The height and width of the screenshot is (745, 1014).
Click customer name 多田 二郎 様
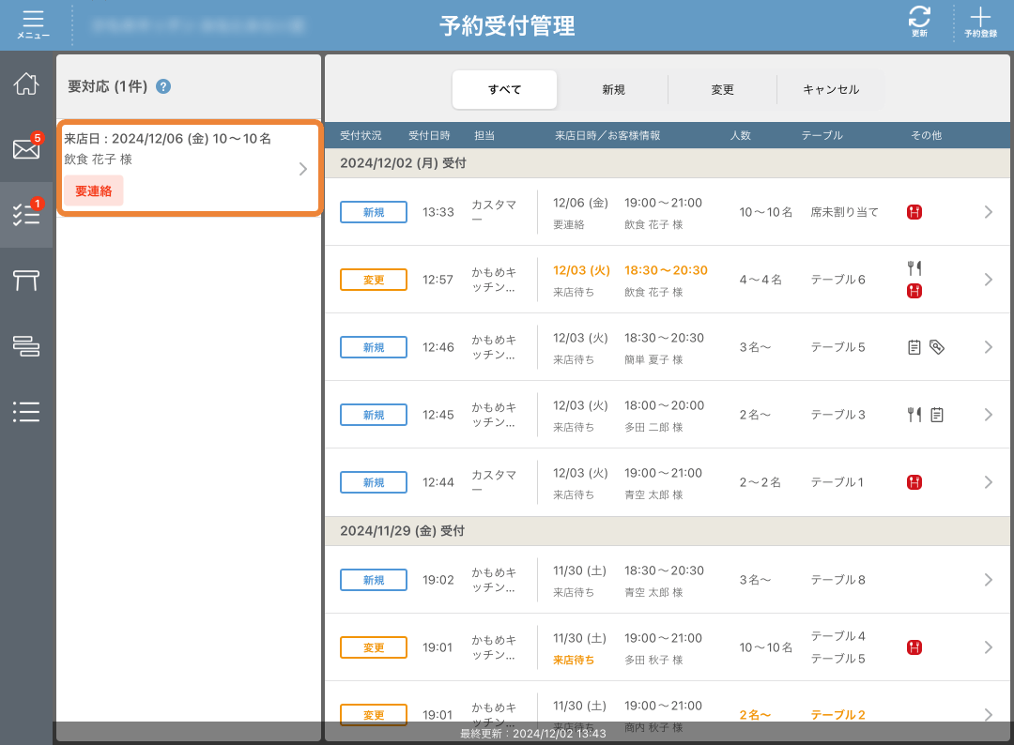653,427
